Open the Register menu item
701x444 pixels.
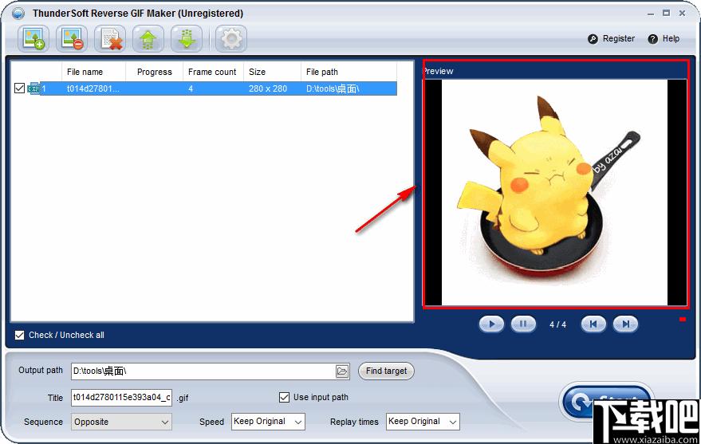[x=612, y=38]
